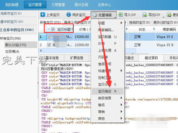Click the 导入CSV icon

coord(121,15)
